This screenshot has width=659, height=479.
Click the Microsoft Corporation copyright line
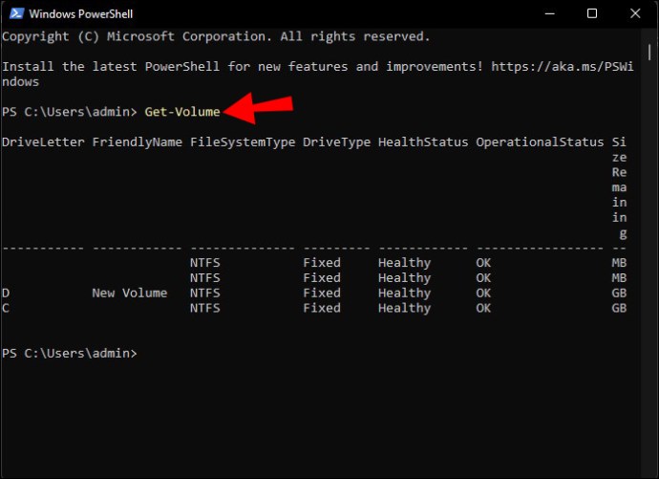[215, 36]
